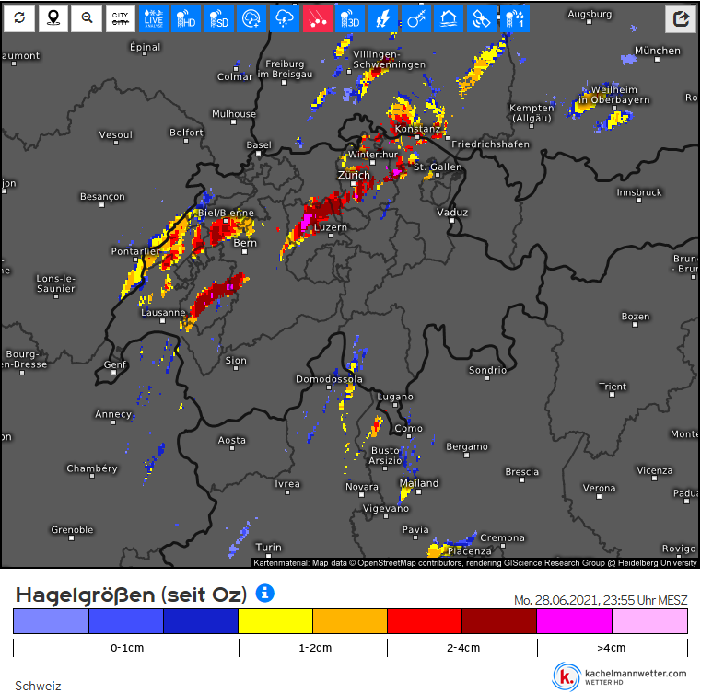
Task: Click the Konstanz city label
Action: pos(417,129)
